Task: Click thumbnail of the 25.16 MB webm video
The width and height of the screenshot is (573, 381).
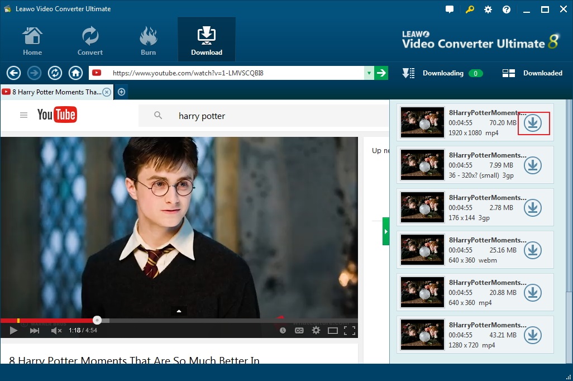Action: (422, 250)
